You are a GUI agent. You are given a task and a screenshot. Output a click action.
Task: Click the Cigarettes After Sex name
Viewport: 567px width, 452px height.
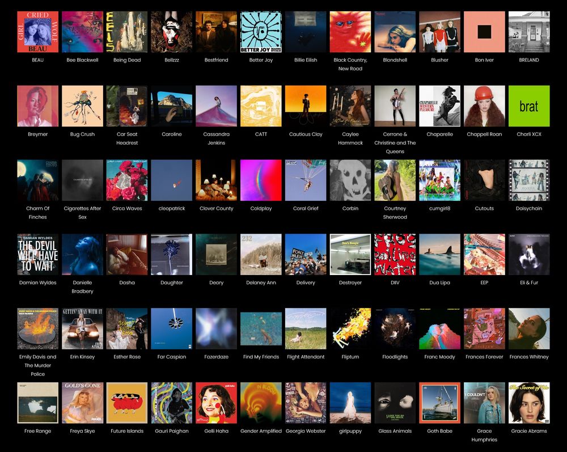(82, 213)
